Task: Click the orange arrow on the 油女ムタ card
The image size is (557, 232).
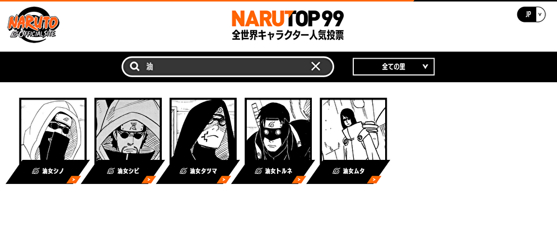Action: click(374, 180)
